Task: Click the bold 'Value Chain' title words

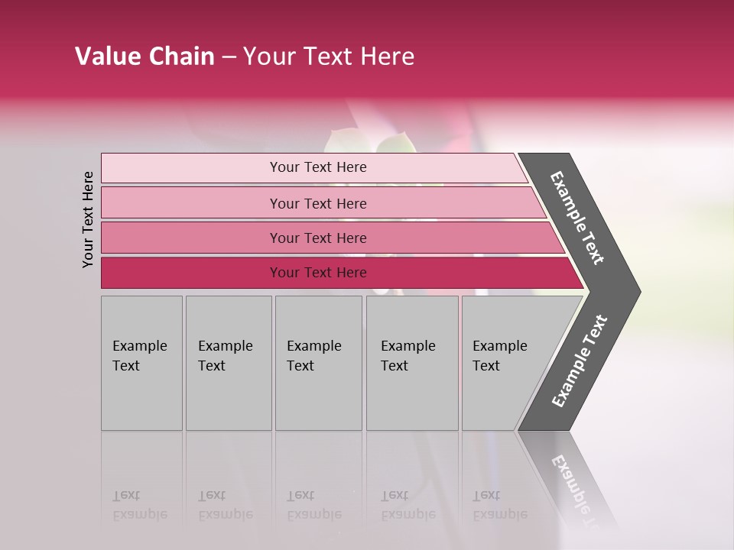Action: pos(145,57)
